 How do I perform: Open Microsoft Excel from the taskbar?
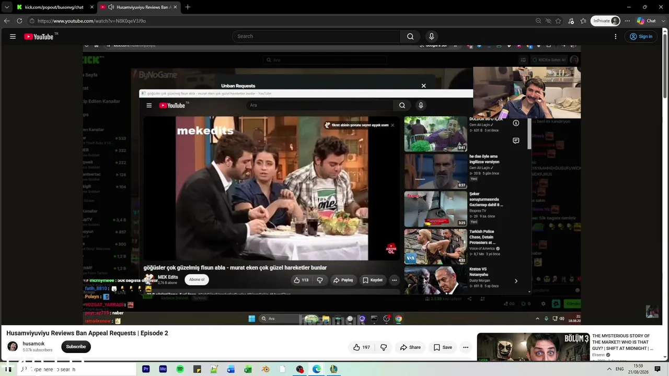248,369
